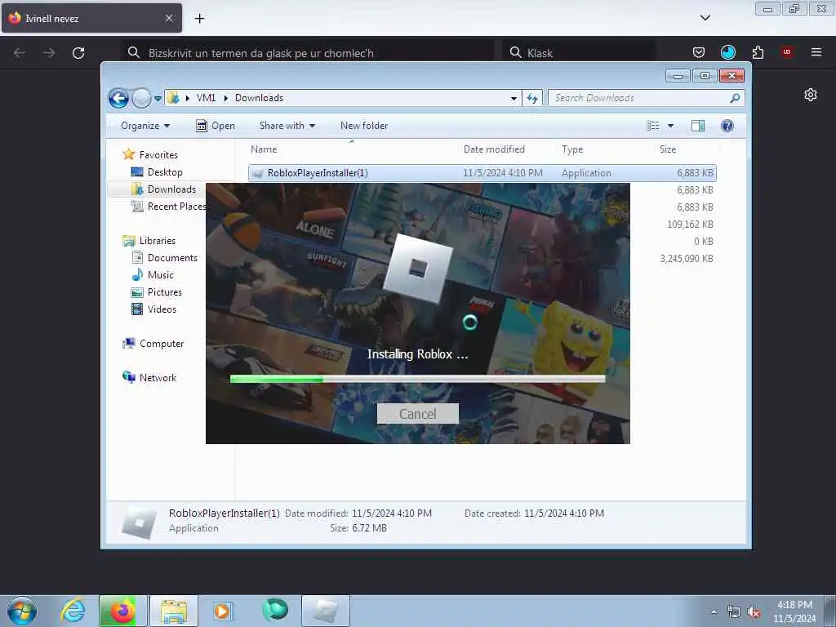The width and height of the screenshot is (836, 627).
Task: Click the 0 KB size cell
Action: tap(703, 242)
